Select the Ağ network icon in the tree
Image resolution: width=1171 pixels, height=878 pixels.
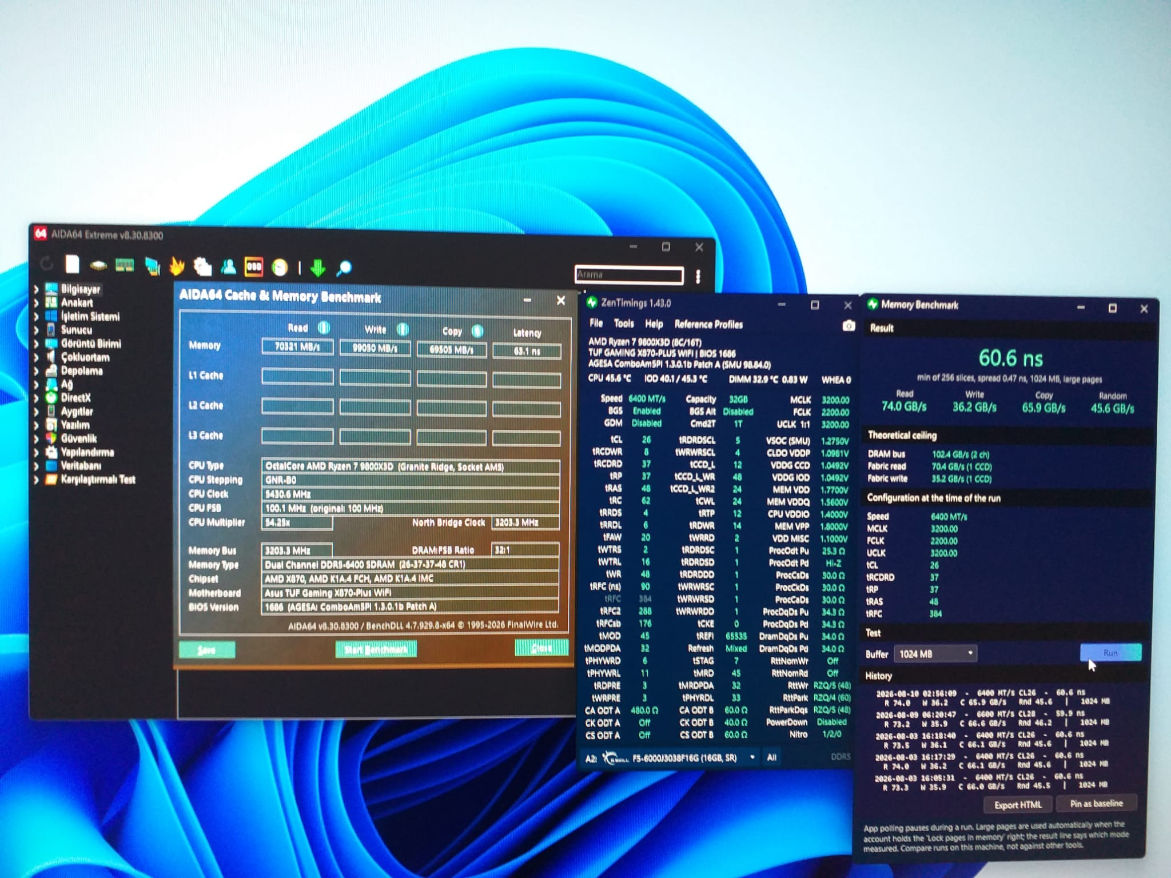coord(51,384)
